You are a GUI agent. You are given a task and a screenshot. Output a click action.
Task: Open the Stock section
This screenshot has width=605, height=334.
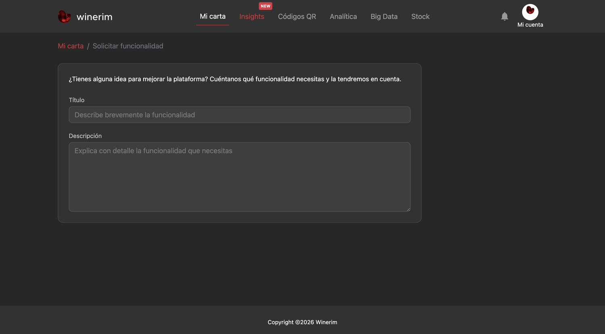[420, 17]
